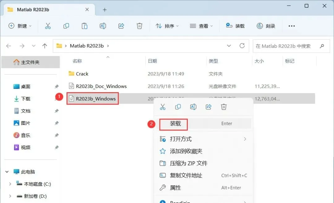Screen dimensions: 334x203
Task: Click Copy icon in context menu
Action: click(178, 107)
